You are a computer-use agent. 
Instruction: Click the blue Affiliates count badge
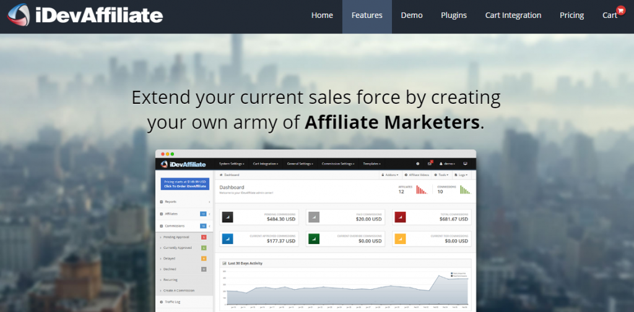pos(203,214)
